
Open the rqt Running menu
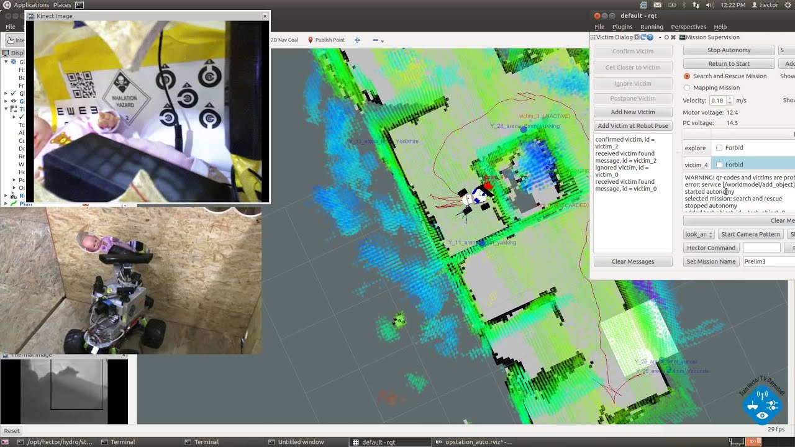coord(652,27)
